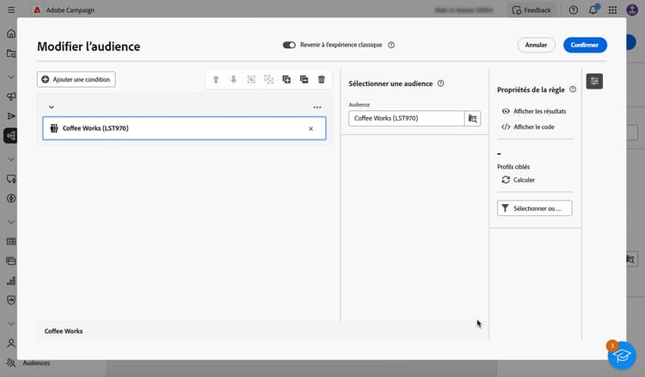
Task: Click the Profils ciblés label
Action: click(x=513, y=167)
